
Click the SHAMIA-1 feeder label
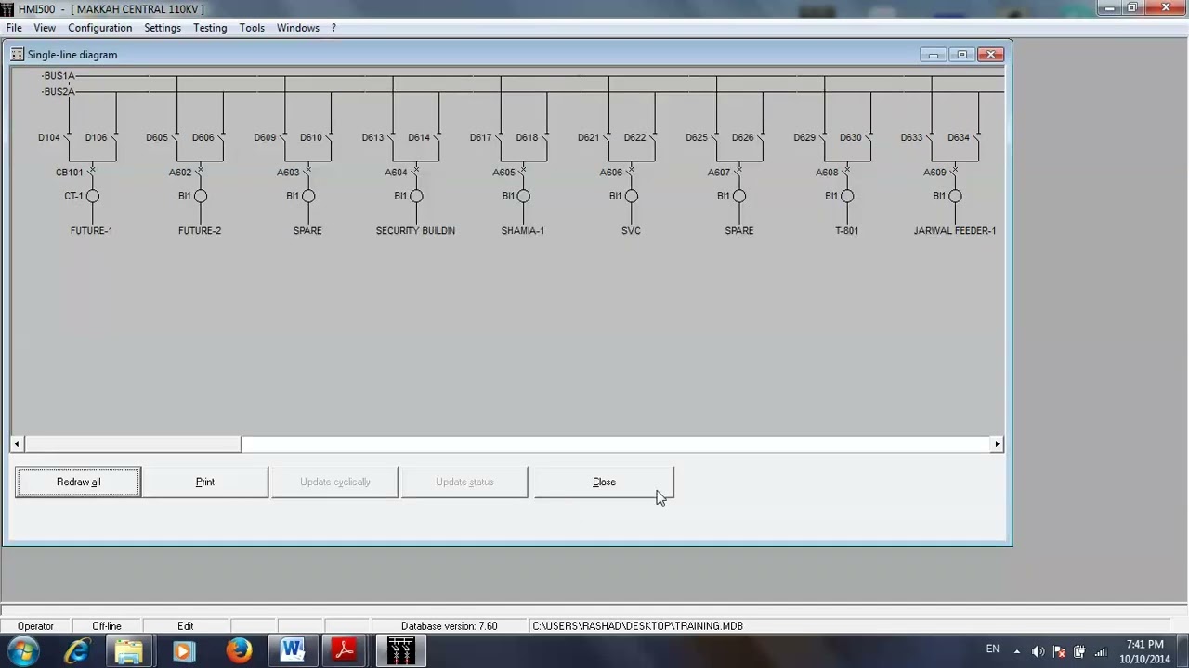coord(523,230)
